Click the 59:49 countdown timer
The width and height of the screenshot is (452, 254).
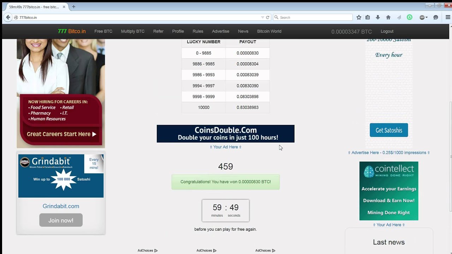[x=226, y=210]
